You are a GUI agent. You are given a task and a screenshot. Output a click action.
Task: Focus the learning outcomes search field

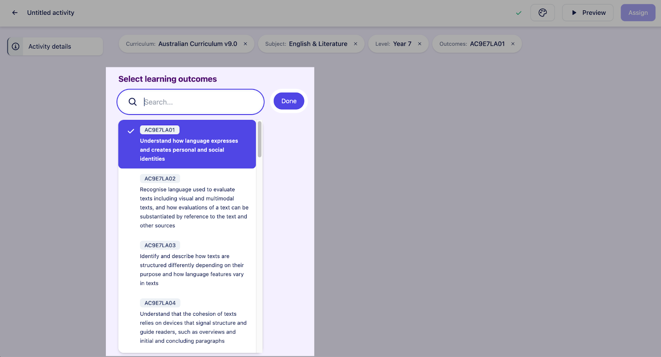coord(190,102)
